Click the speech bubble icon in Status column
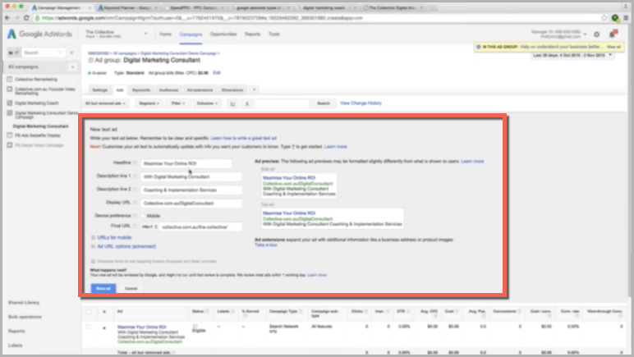The image size is (634, 357). [195, 326]
